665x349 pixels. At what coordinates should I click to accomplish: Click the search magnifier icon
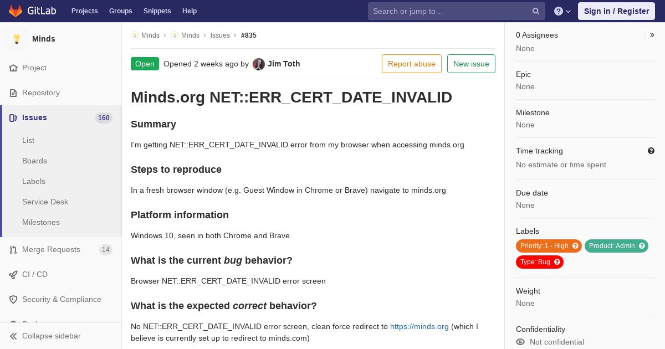(536, 11)
